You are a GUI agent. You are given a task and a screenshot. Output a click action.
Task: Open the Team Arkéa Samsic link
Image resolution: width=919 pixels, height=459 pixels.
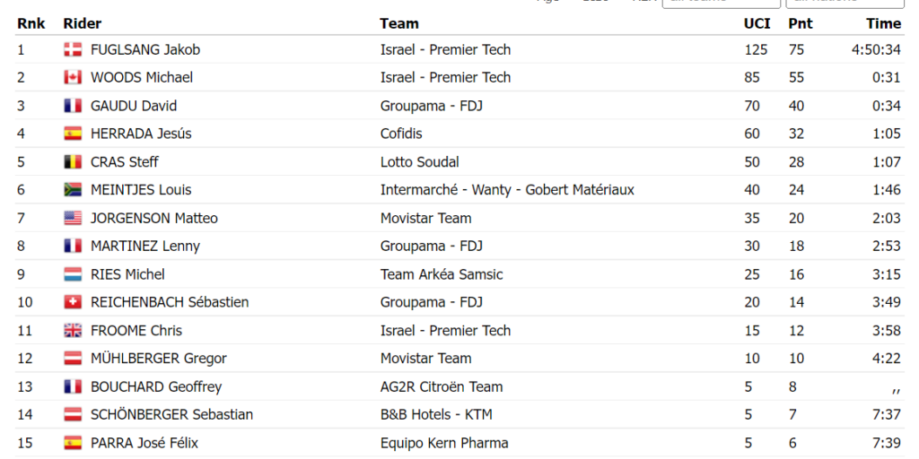(x=442, y=274)
